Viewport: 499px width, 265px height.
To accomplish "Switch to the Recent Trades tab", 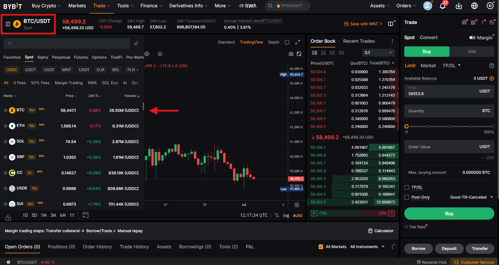I will pyautogui.click(x=359, y=41).
